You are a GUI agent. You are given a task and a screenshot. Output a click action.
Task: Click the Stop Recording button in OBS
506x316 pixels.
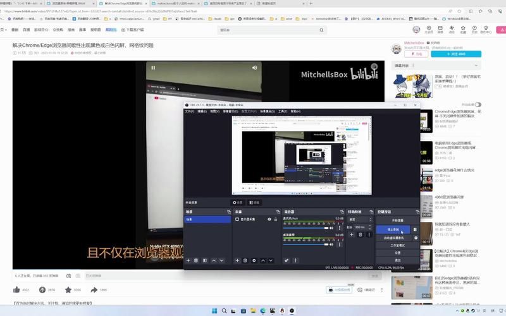pyautogui.click(x=393, y=229)
